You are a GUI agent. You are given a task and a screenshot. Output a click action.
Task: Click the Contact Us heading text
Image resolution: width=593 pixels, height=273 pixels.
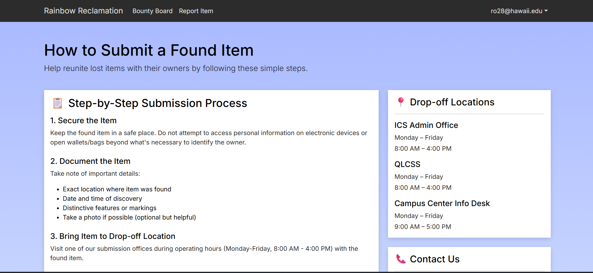[434, 259]
